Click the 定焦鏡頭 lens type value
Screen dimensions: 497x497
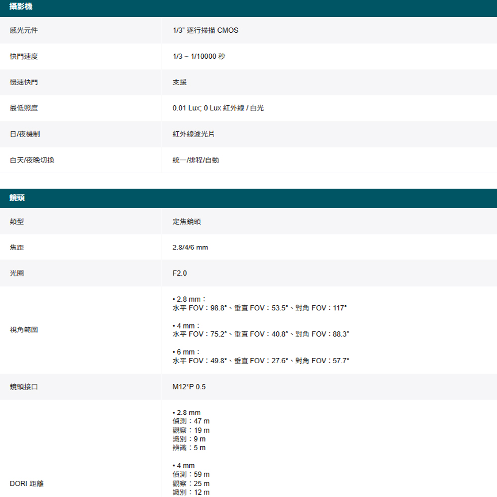tap(187, 222)
